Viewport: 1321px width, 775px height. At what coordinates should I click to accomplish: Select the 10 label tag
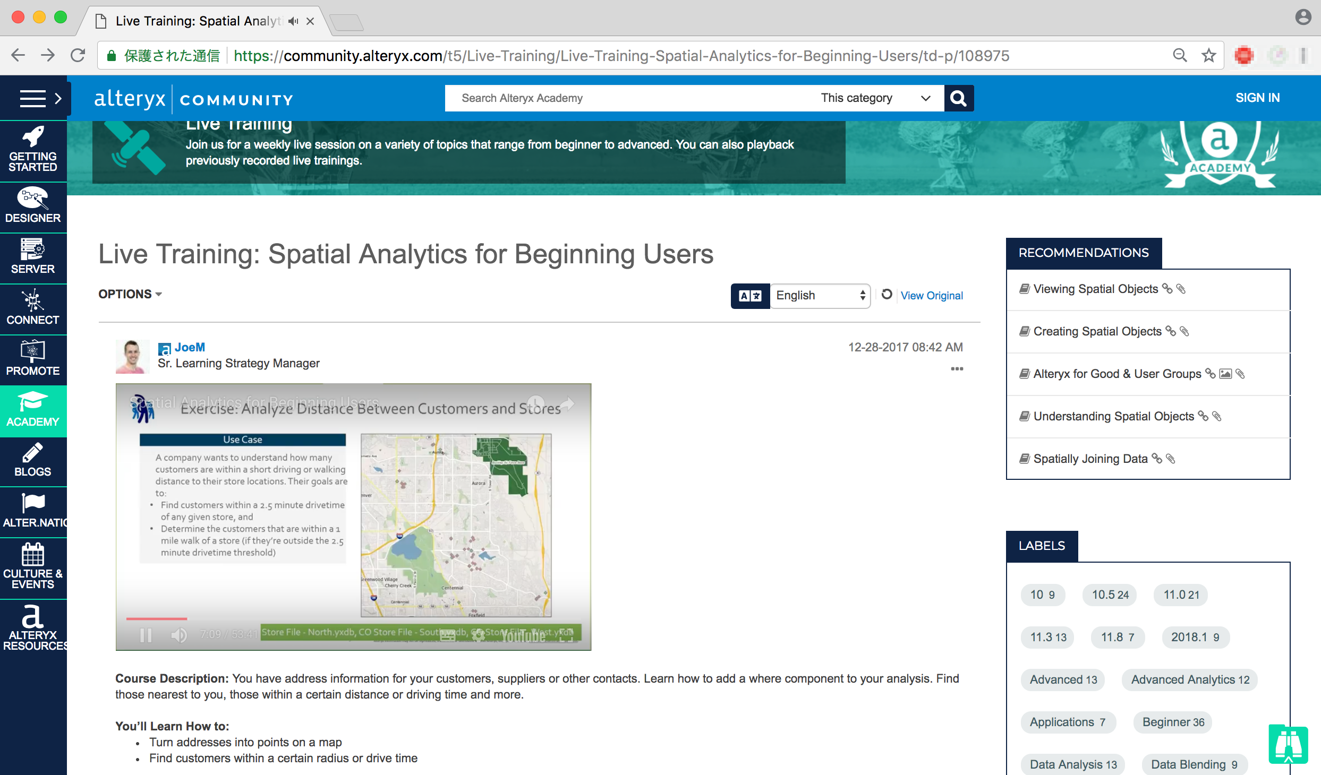coord(1043,595)
